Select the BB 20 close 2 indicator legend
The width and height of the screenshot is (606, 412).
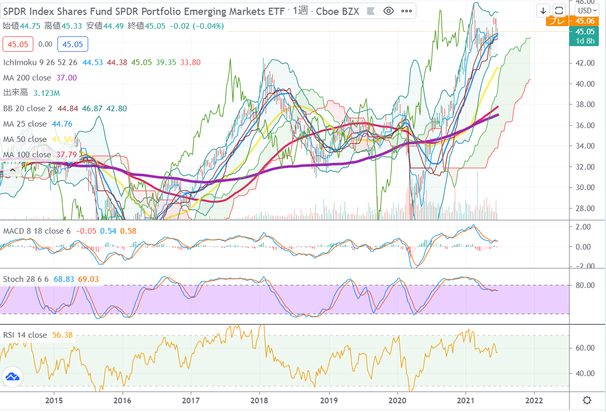point(28,109)
